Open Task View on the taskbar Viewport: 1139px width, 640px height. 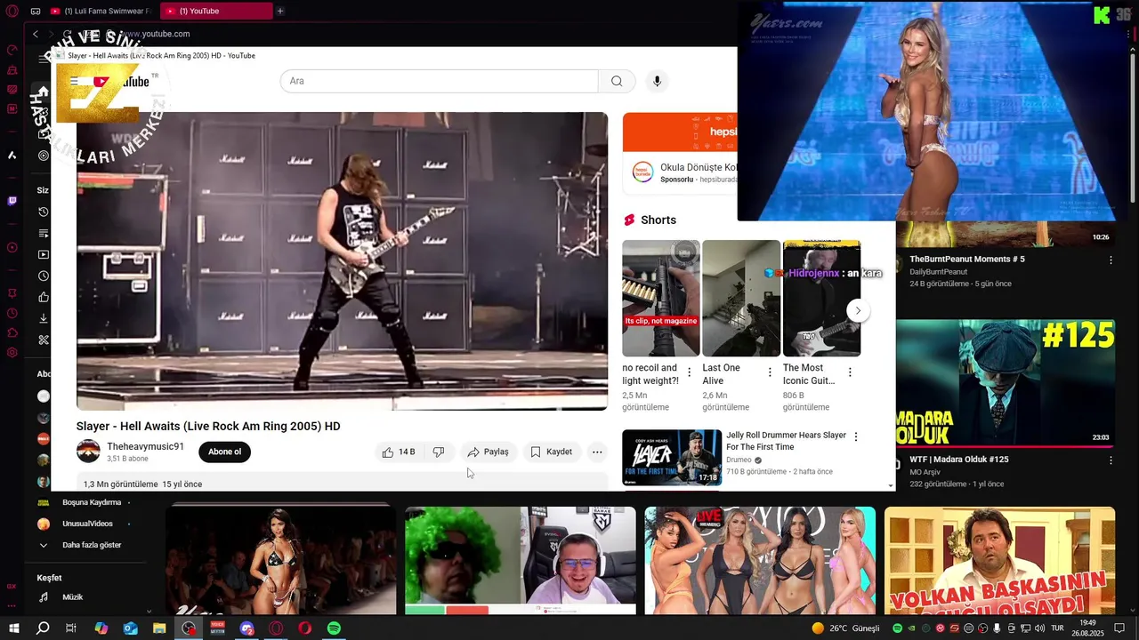[71, 628]
